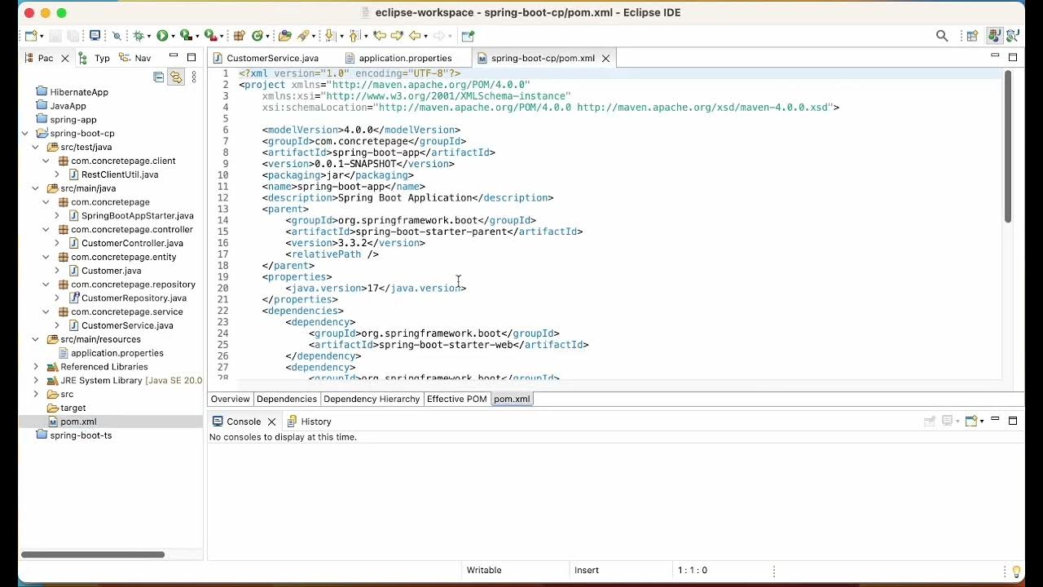Switch to the Dependency Hierarchy POM tab
Viewport: 1043px width, 587px height.
(x=372, y=399)
